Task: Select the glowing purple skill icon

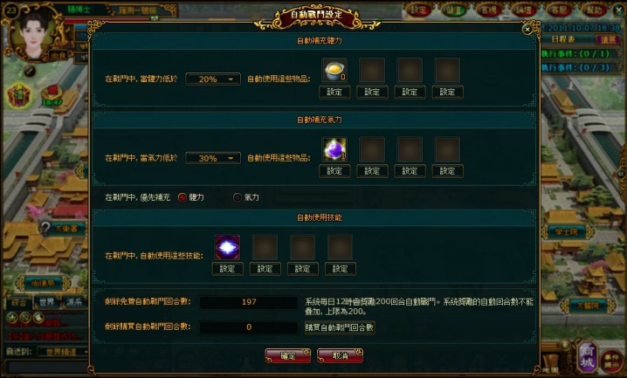Action: click(x=227, y=247)
